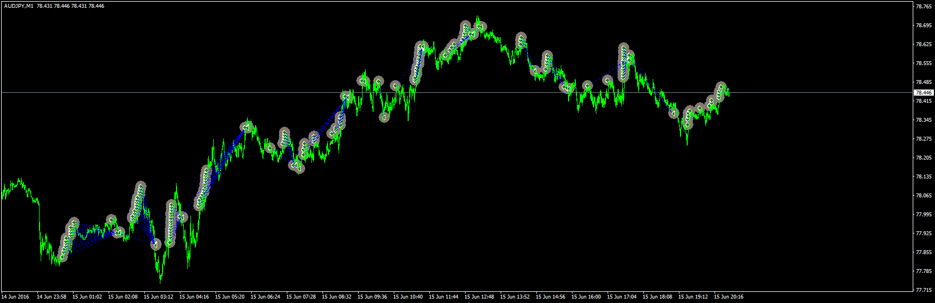
Task: Select the 15 Jun 13:52 time label
Action: (515, 297)
